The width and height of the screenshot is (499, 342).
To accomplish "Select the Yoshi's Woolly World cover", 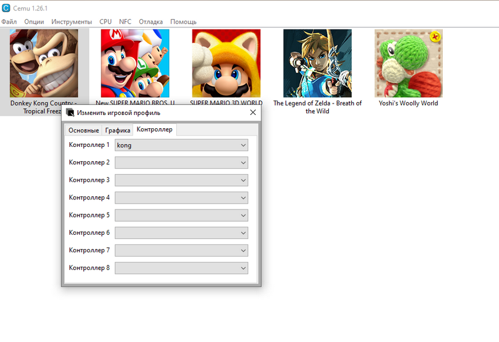I will (408, 63).
